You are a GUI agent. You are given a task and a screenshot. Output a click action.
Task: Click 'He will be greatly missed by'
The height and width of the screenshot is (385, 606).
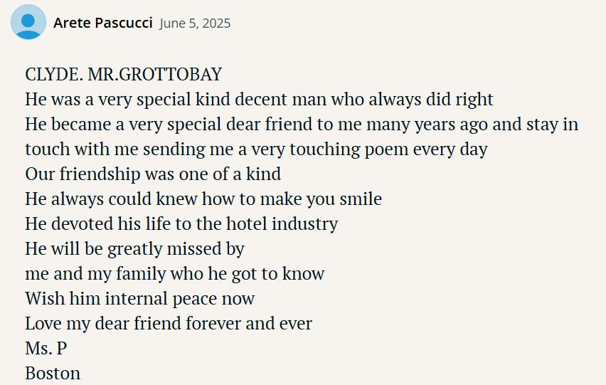coord(135,249)
